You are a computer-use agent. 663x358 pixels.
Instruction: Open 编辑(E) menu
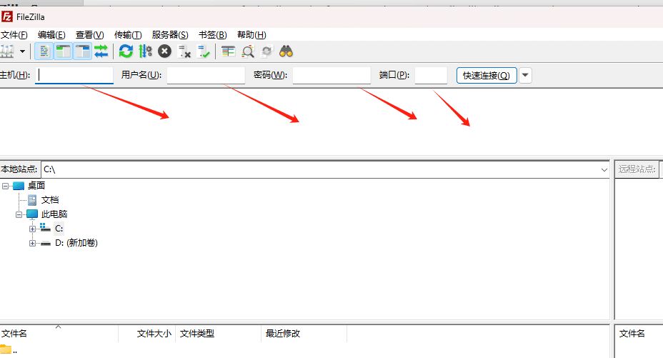[x=51, y=35]
